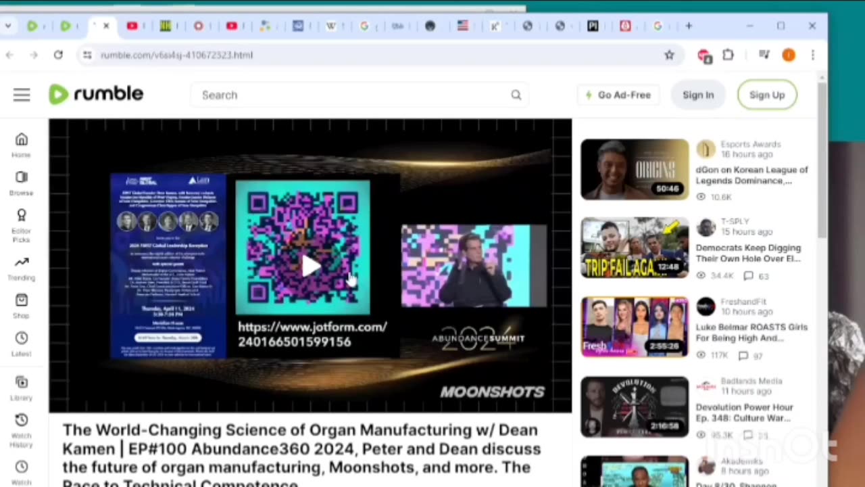Open Browse in the sidebar
The height and width of the screenshot is (487, 865).
[x=21, y=183]
